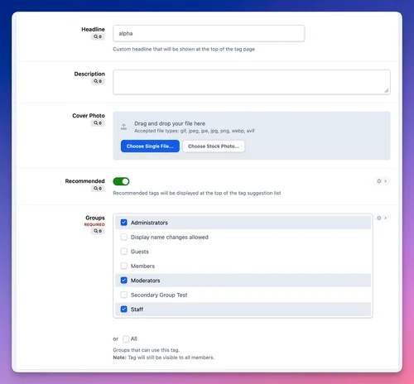Click the Administrators label text
Viewport: 414px width, 384px height.
point(149,223)
